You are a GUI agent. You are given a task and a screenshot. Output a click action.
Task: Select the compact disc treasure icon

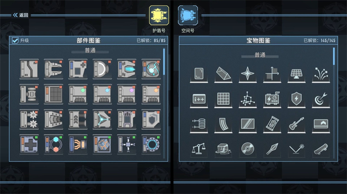(248, 149)
